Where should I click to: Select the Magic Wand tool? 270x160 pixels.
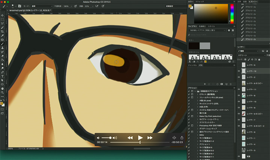[2, 28]
